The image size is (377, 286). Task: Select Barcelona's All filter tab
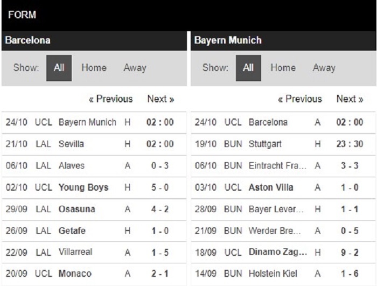59,68
